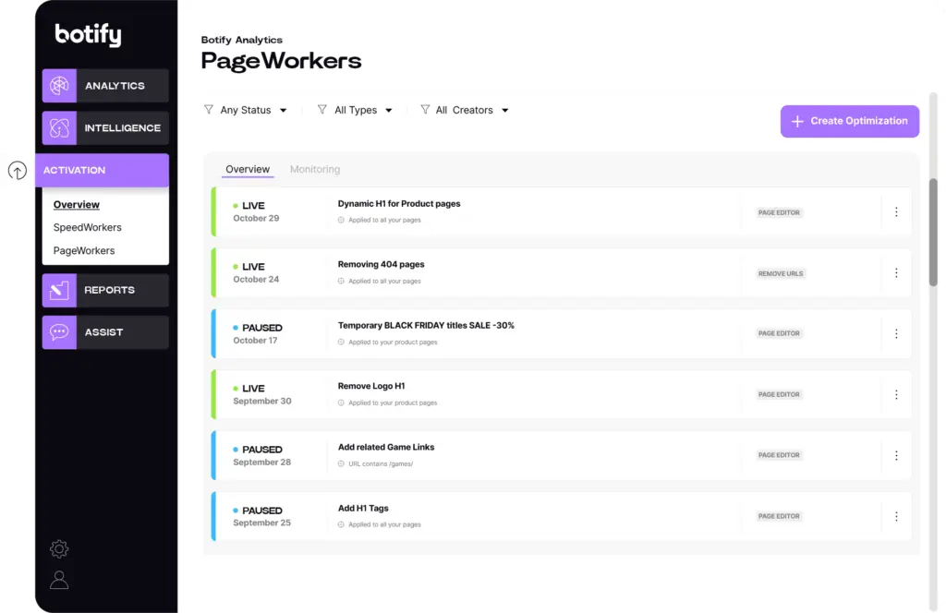The image size is (946, 613).
Task: Click the Intelligence sidebar icon
Action: tap(59, 127)
